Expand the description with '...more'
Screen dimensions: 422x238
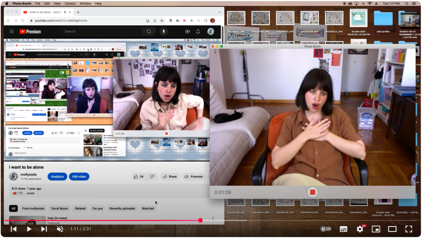tap(29, 193)
